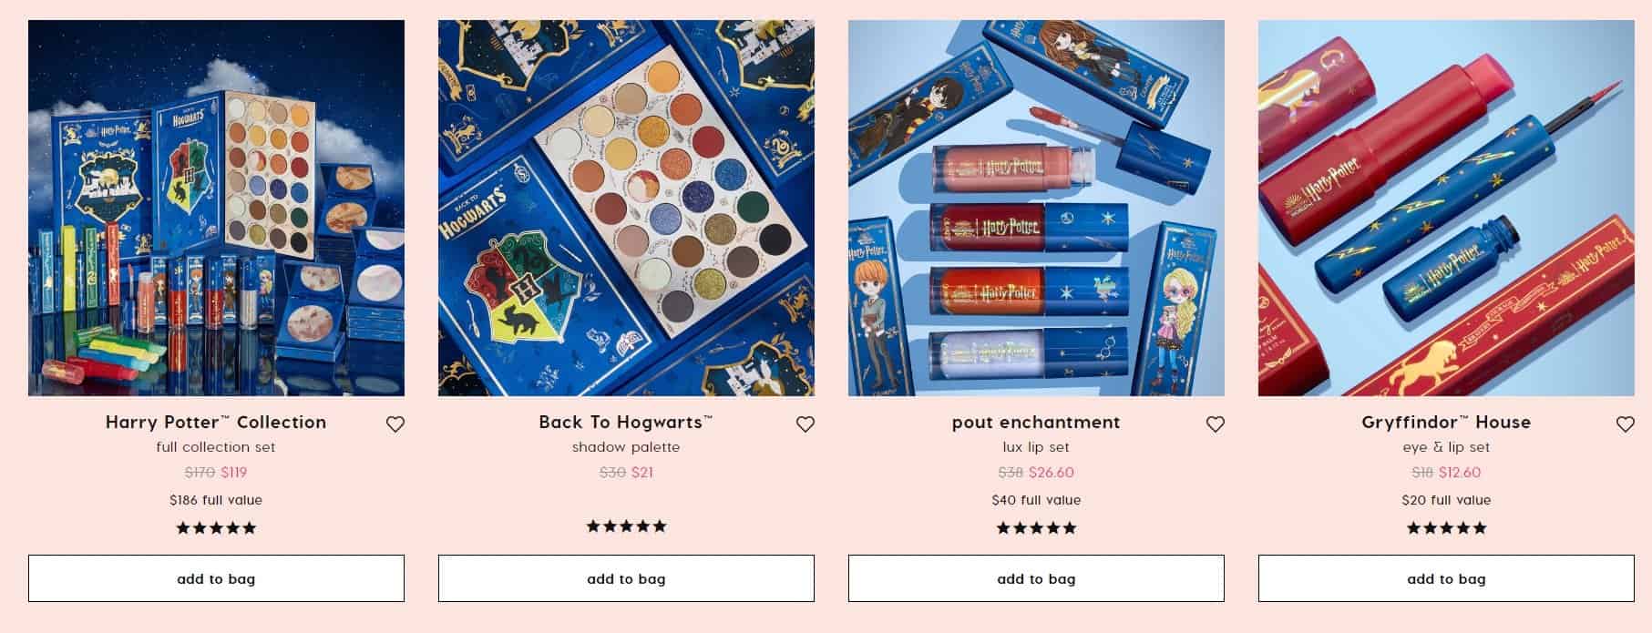This screenshot has width=1652, height=633.
Task: Click heart icon for Back To Hogwarts palette
Action: tap(805, 424)
